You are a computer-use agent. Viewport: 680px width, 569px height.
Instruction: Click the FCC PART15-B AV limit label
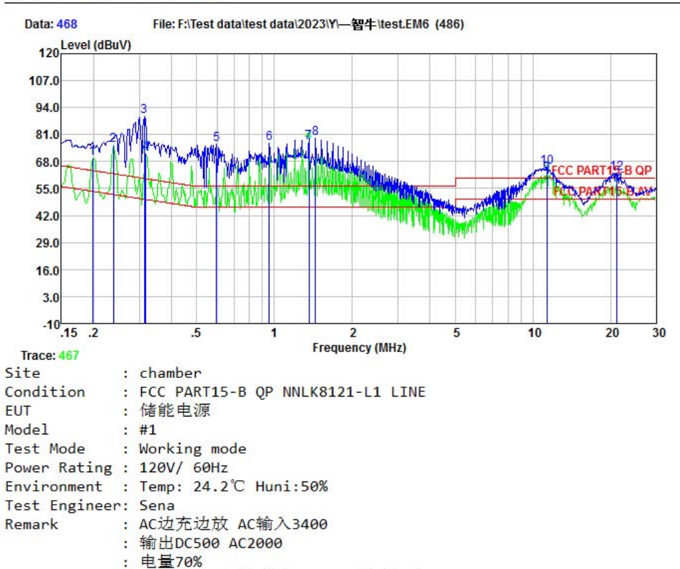coord(603,192)
